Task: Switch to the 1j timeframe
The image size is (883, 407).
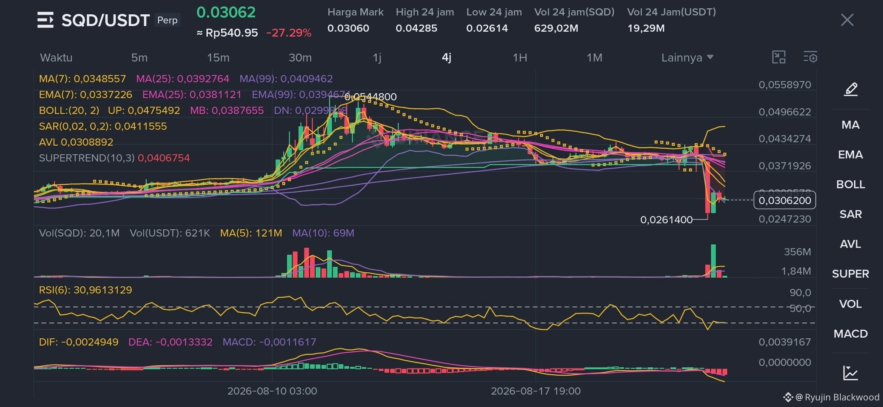Action: [x=377, y=58]
